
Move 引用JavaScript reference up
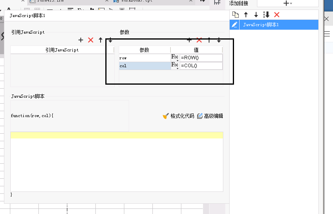(101, 40)
